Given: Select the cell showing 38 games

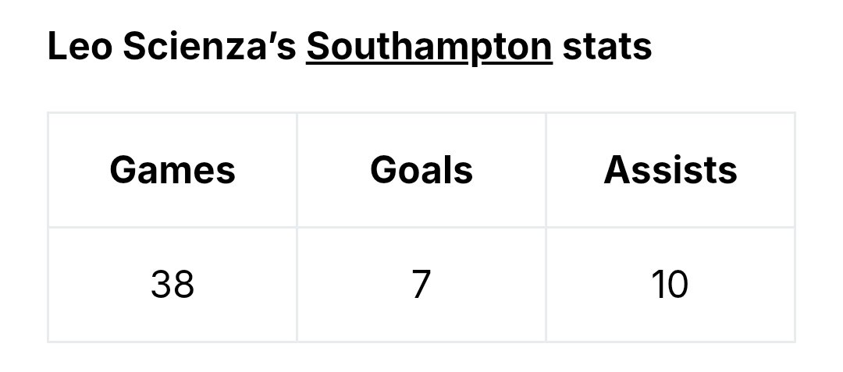Looking at the screenshot, I should tap(173, 285).
